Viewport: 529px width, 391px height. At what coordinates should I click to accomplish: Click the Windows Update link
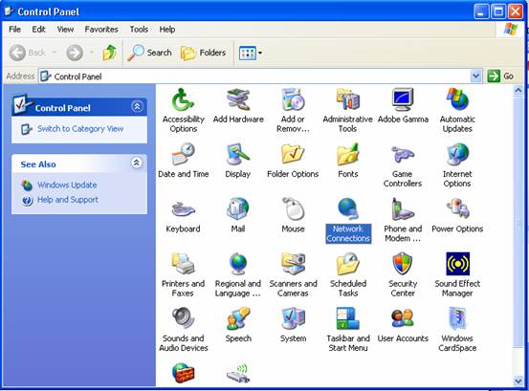point(67,185)
